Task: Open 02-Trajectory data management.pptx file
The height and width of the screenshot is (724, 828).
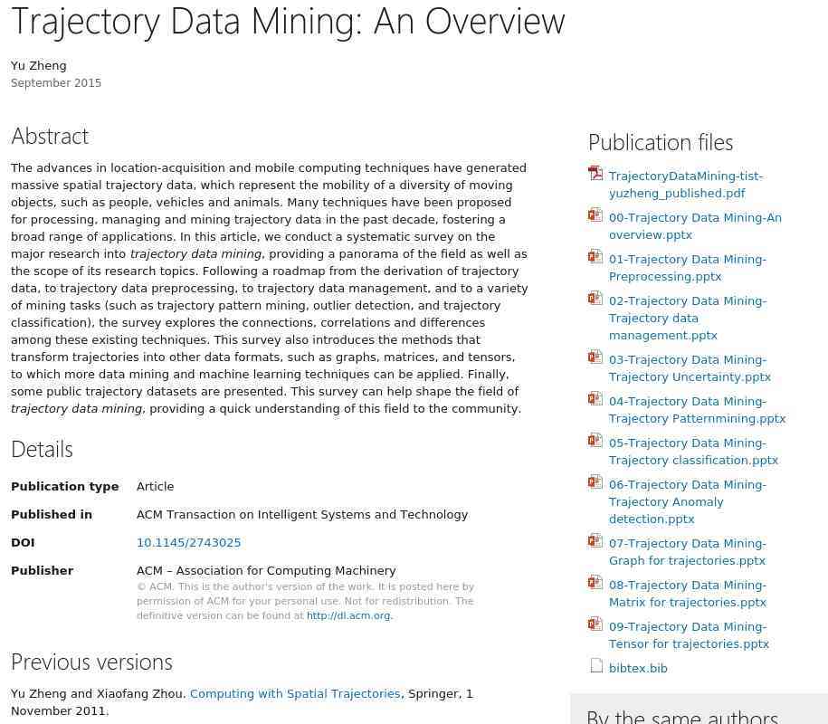Action: pos(687,318)
